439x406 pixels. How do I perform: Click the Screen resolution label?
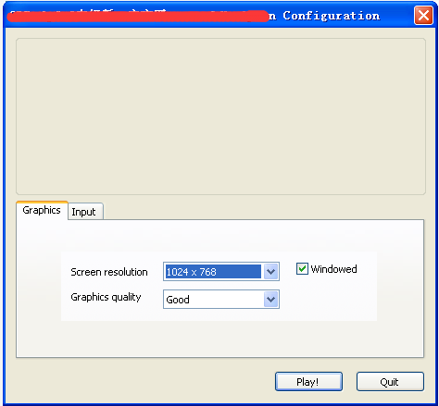[x=109, y=272]
